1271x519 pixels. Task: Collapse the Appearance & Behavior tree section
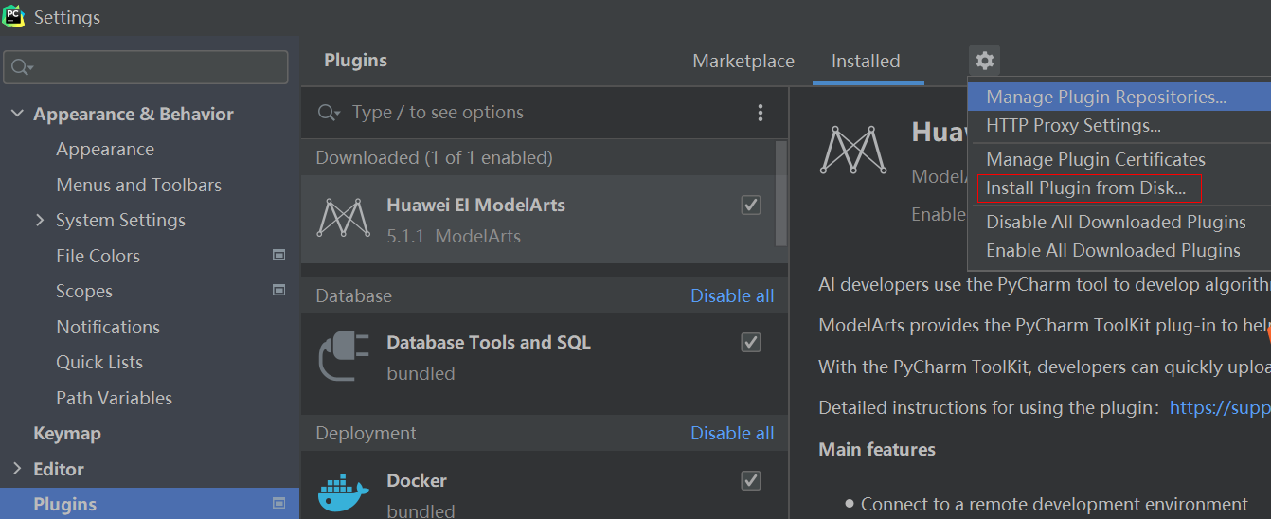point(17,114)
